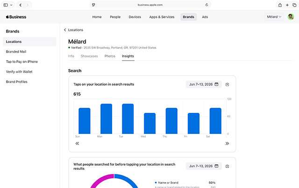The image size is (299, 188).
Task: Switch to the Photos tab
Action: click(110, 56)
